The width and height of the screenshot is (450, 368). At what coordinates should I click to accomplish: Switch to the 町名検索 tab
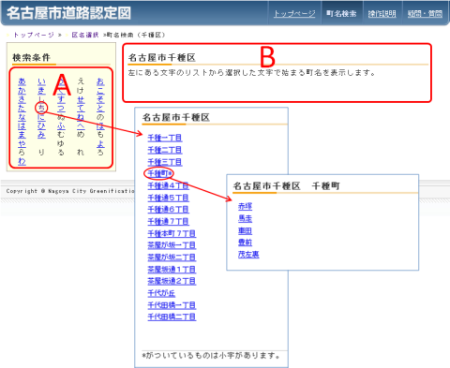pos(341,14)
